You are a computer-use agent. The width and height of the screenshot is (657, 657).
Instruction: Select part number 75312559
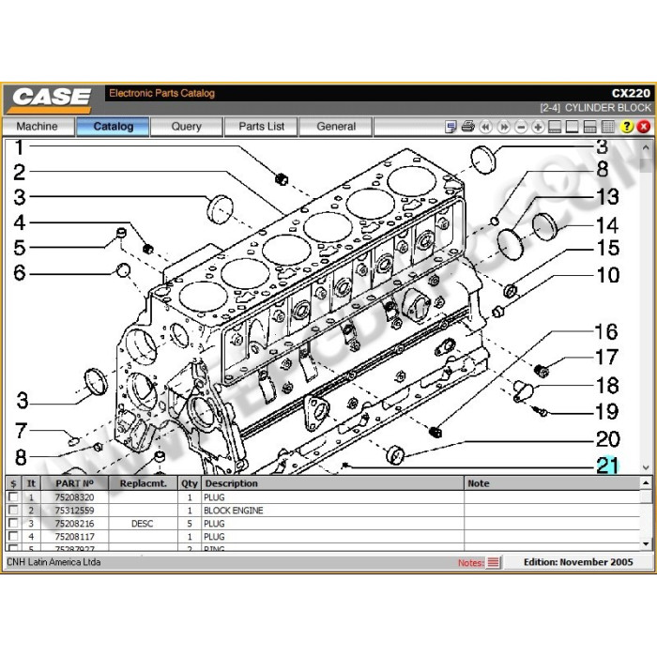(74, 511)
